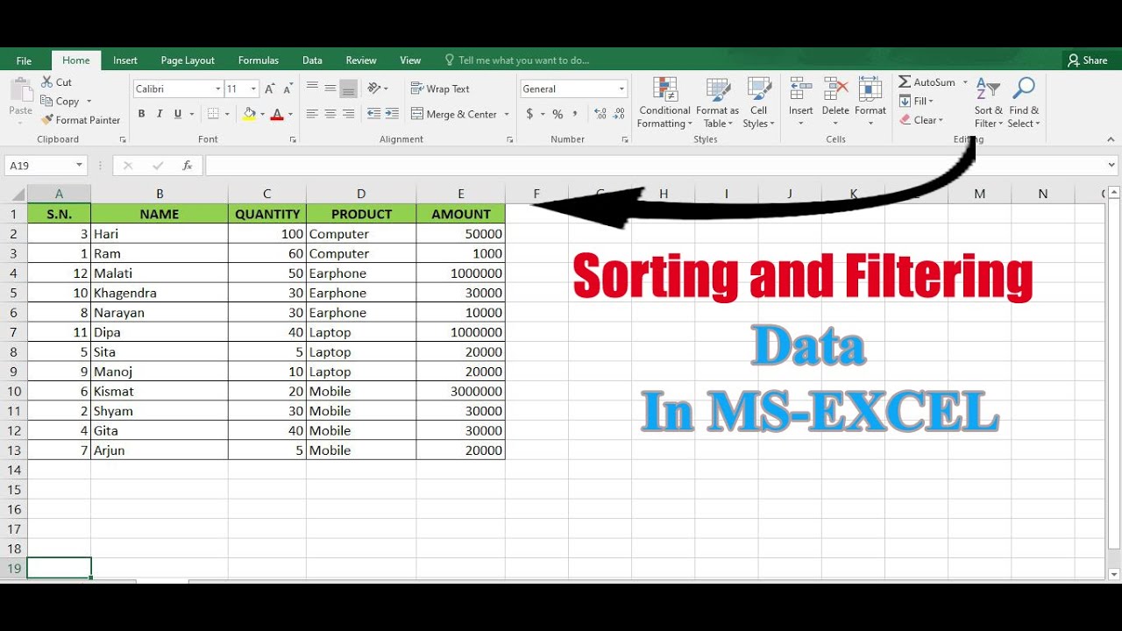Click the Cut scissors icon
The width and height of the screenshot is (1122, 631).
click(x=47, y=82)
